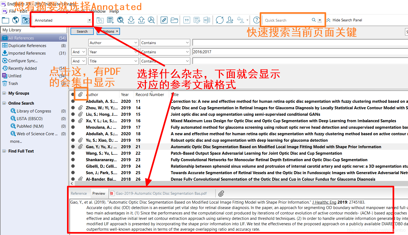408x235 pixels.
Task: Expand the Find Full Text group
Action: [x=4, y=151]
